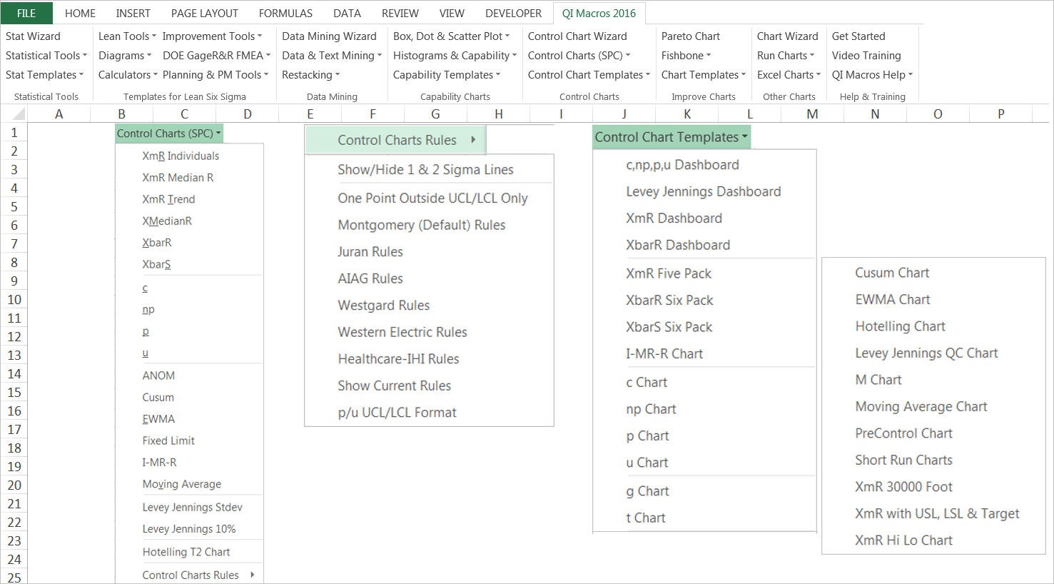The height and width of the screenshot is (584, 1054).
Task: Launch the Data Mining Wizard
Action: [x=329, y=36]
